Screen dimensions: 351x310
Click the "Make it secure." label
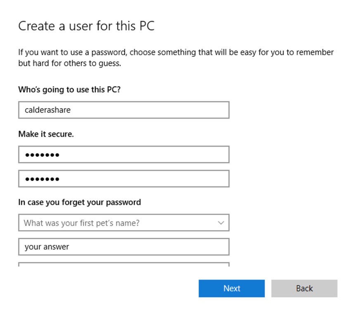[46, 134]
